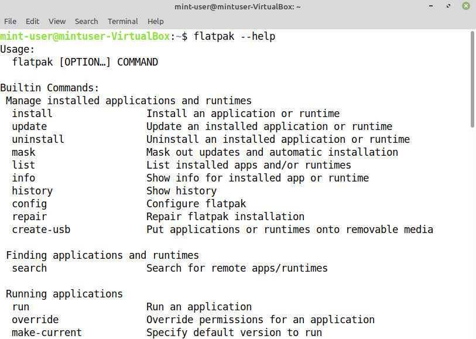Click the 'Builtin Commands:' heading line
Screen dimensions: 476x339
[50, 88]
